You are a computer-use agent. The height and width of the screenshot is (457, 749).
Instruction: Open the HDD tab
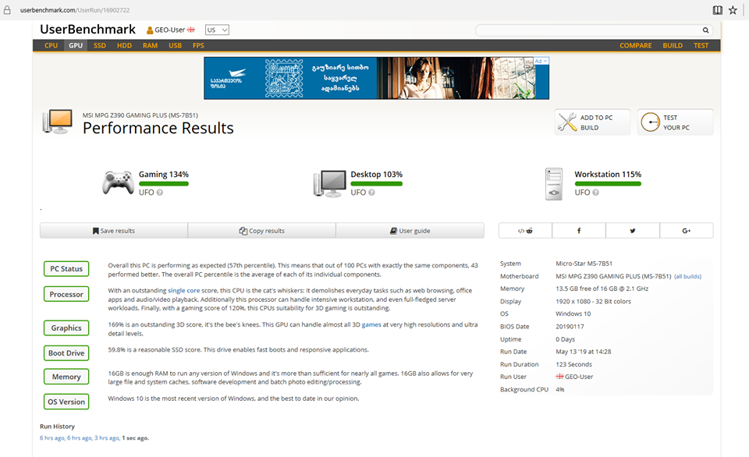[124, 45]
